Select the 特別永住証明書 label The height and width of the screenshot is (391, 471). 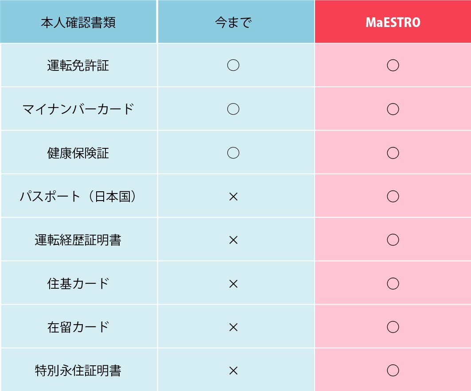[x=78, y=370]
